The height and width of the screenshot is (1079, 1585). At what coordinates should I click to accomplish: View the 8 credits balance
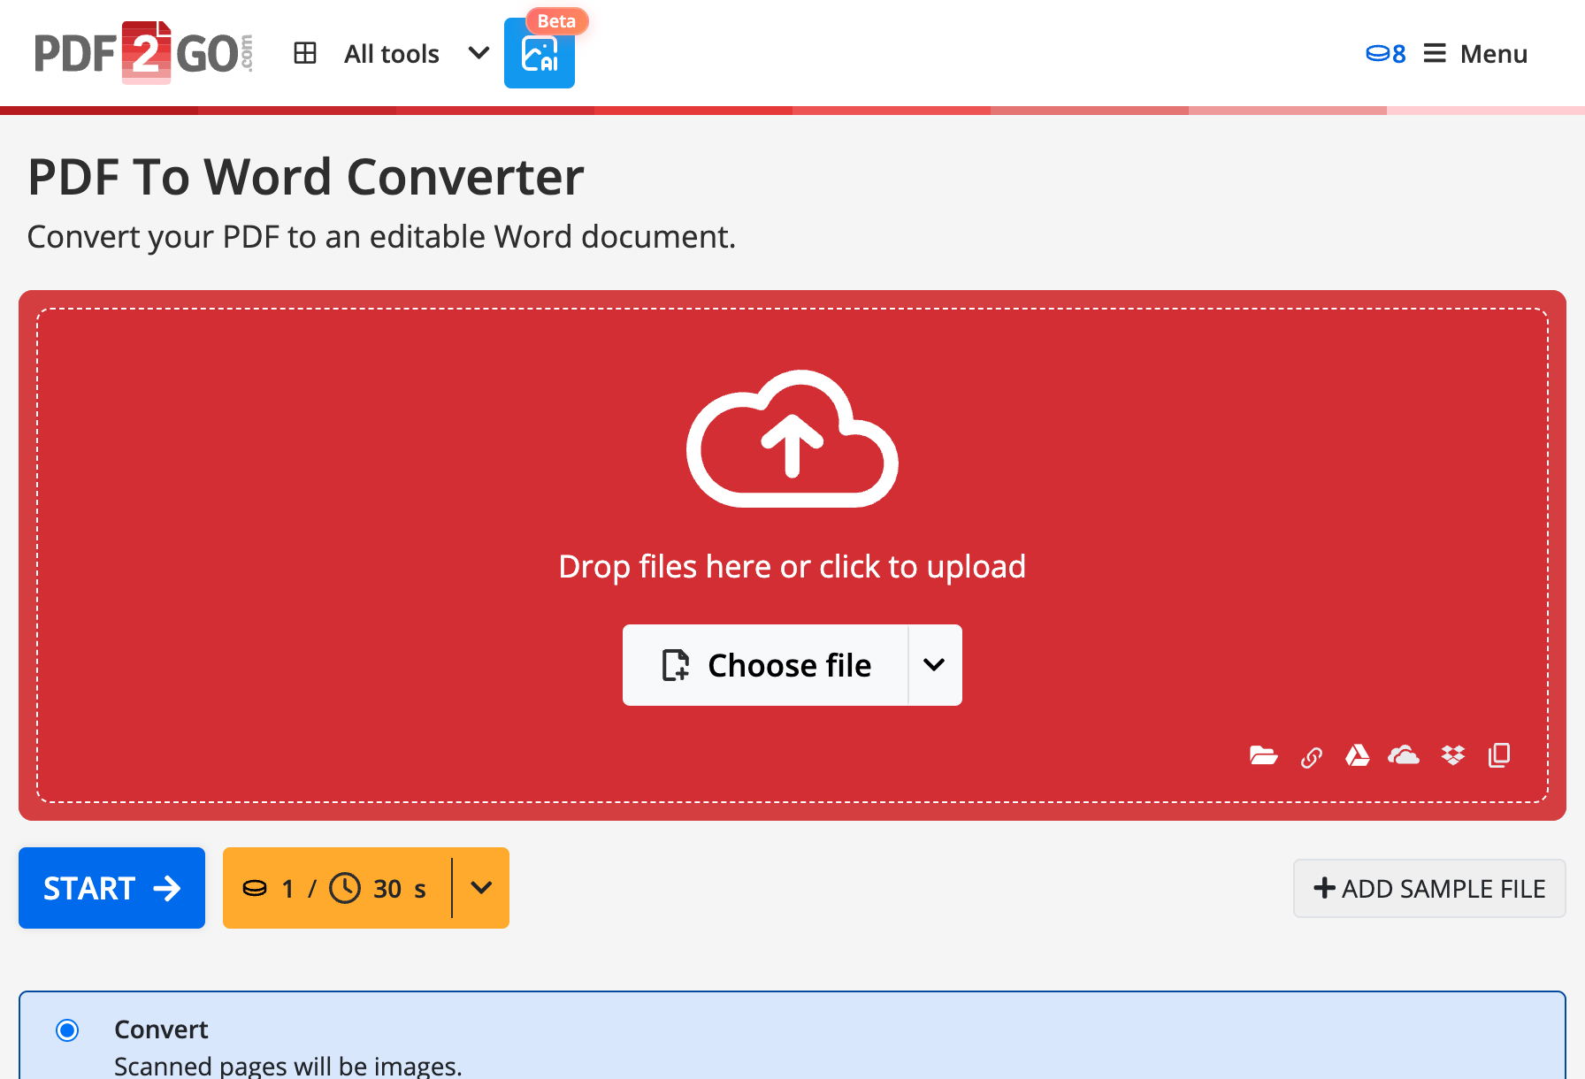point(1385,54)
